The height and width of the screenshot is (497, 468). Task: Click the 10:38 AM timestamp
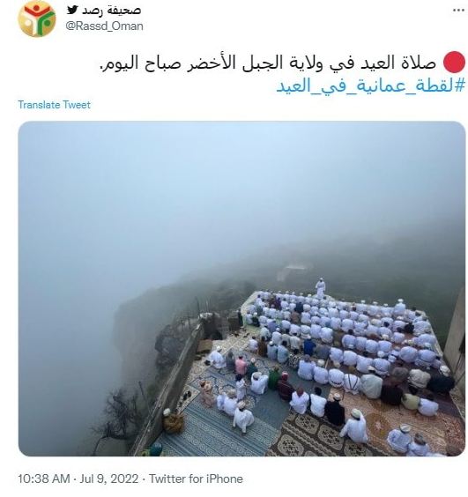[44, 478]
